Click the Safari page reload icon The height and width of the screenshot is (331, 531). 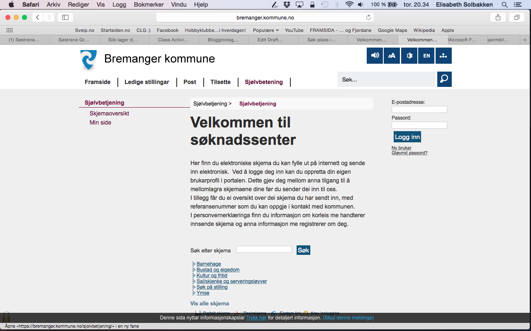point(368,17)
